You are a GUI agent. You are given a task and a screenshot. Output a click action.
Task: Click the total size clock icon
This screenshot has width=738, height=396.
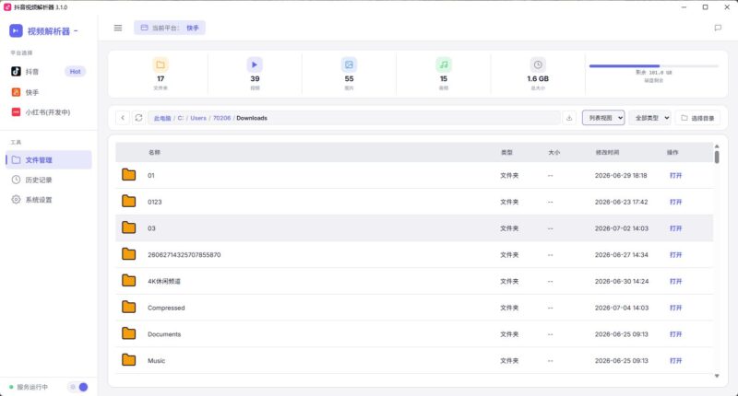pos(538,64)
